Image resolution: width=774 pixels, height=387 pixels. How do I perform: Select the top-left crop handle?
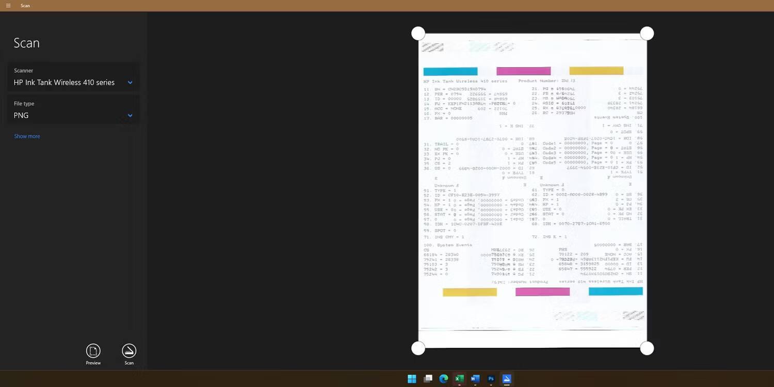[418, 34]
